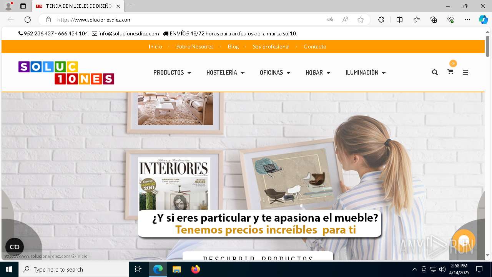Open Sobre Nosotros page
The height and width of the screenshot is (277, 492).
[195, 47]
